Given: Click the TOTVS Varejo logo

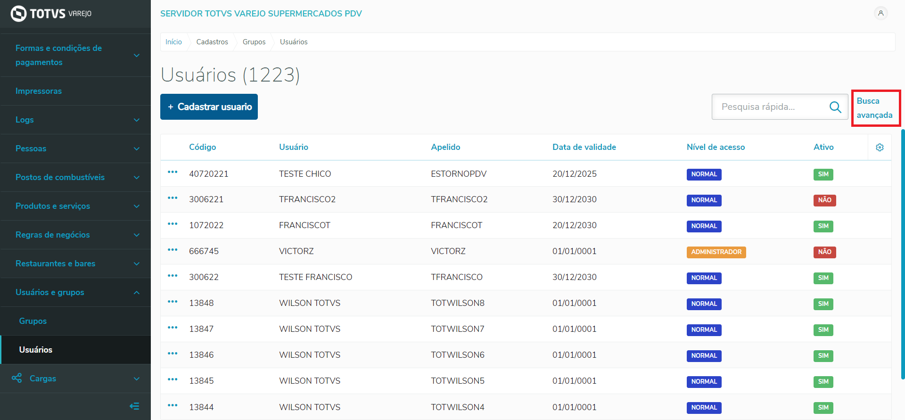Looking at the screenshot, I should point(51,14).
